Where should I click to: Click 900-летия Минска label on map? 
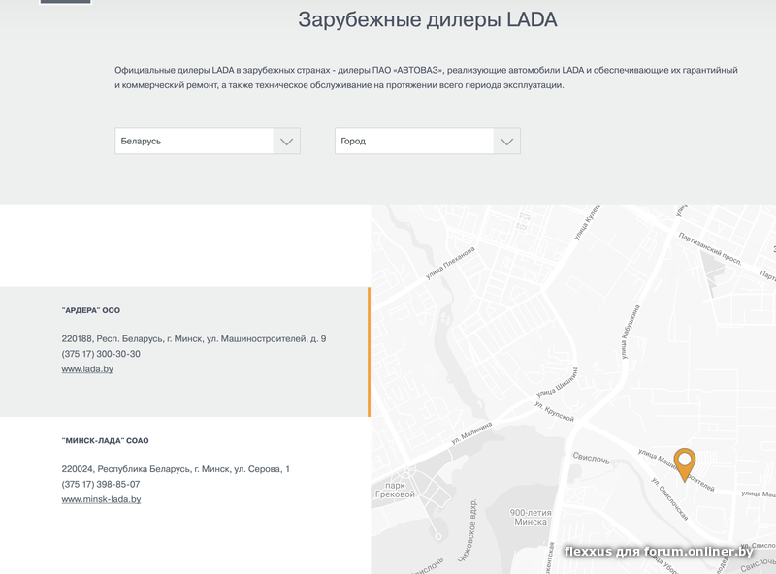coord(531,517)
